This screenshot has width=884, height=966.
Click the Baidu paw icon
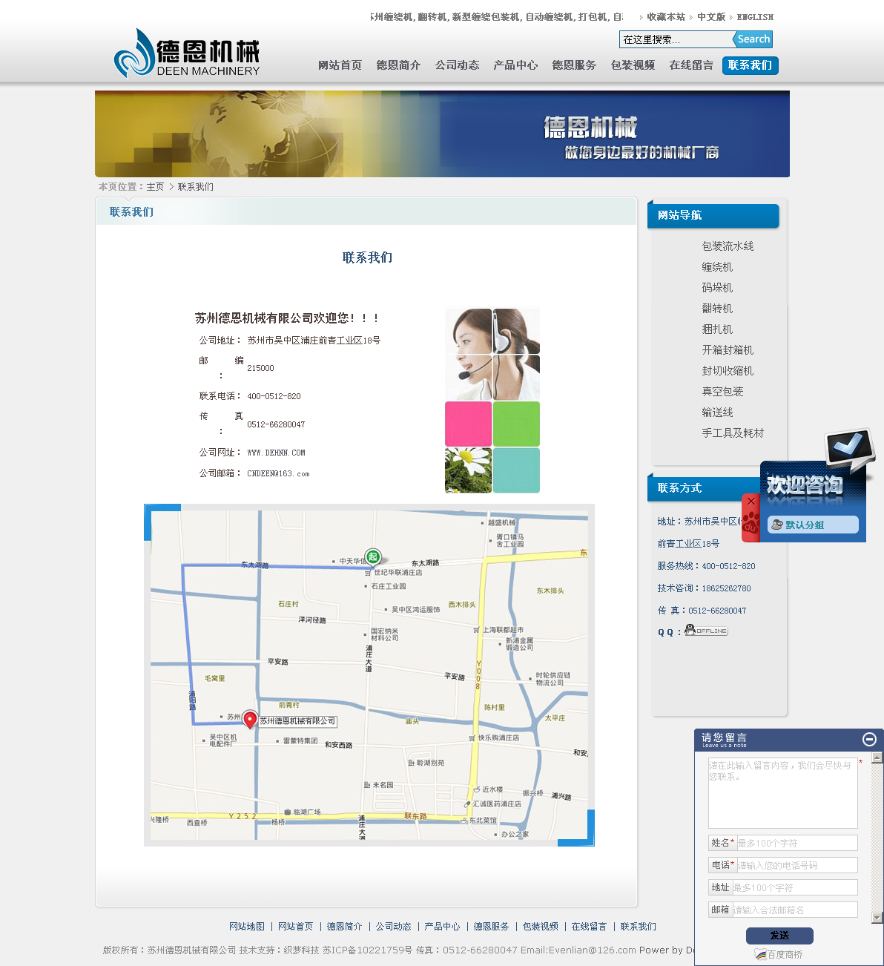tap(751, 525)
